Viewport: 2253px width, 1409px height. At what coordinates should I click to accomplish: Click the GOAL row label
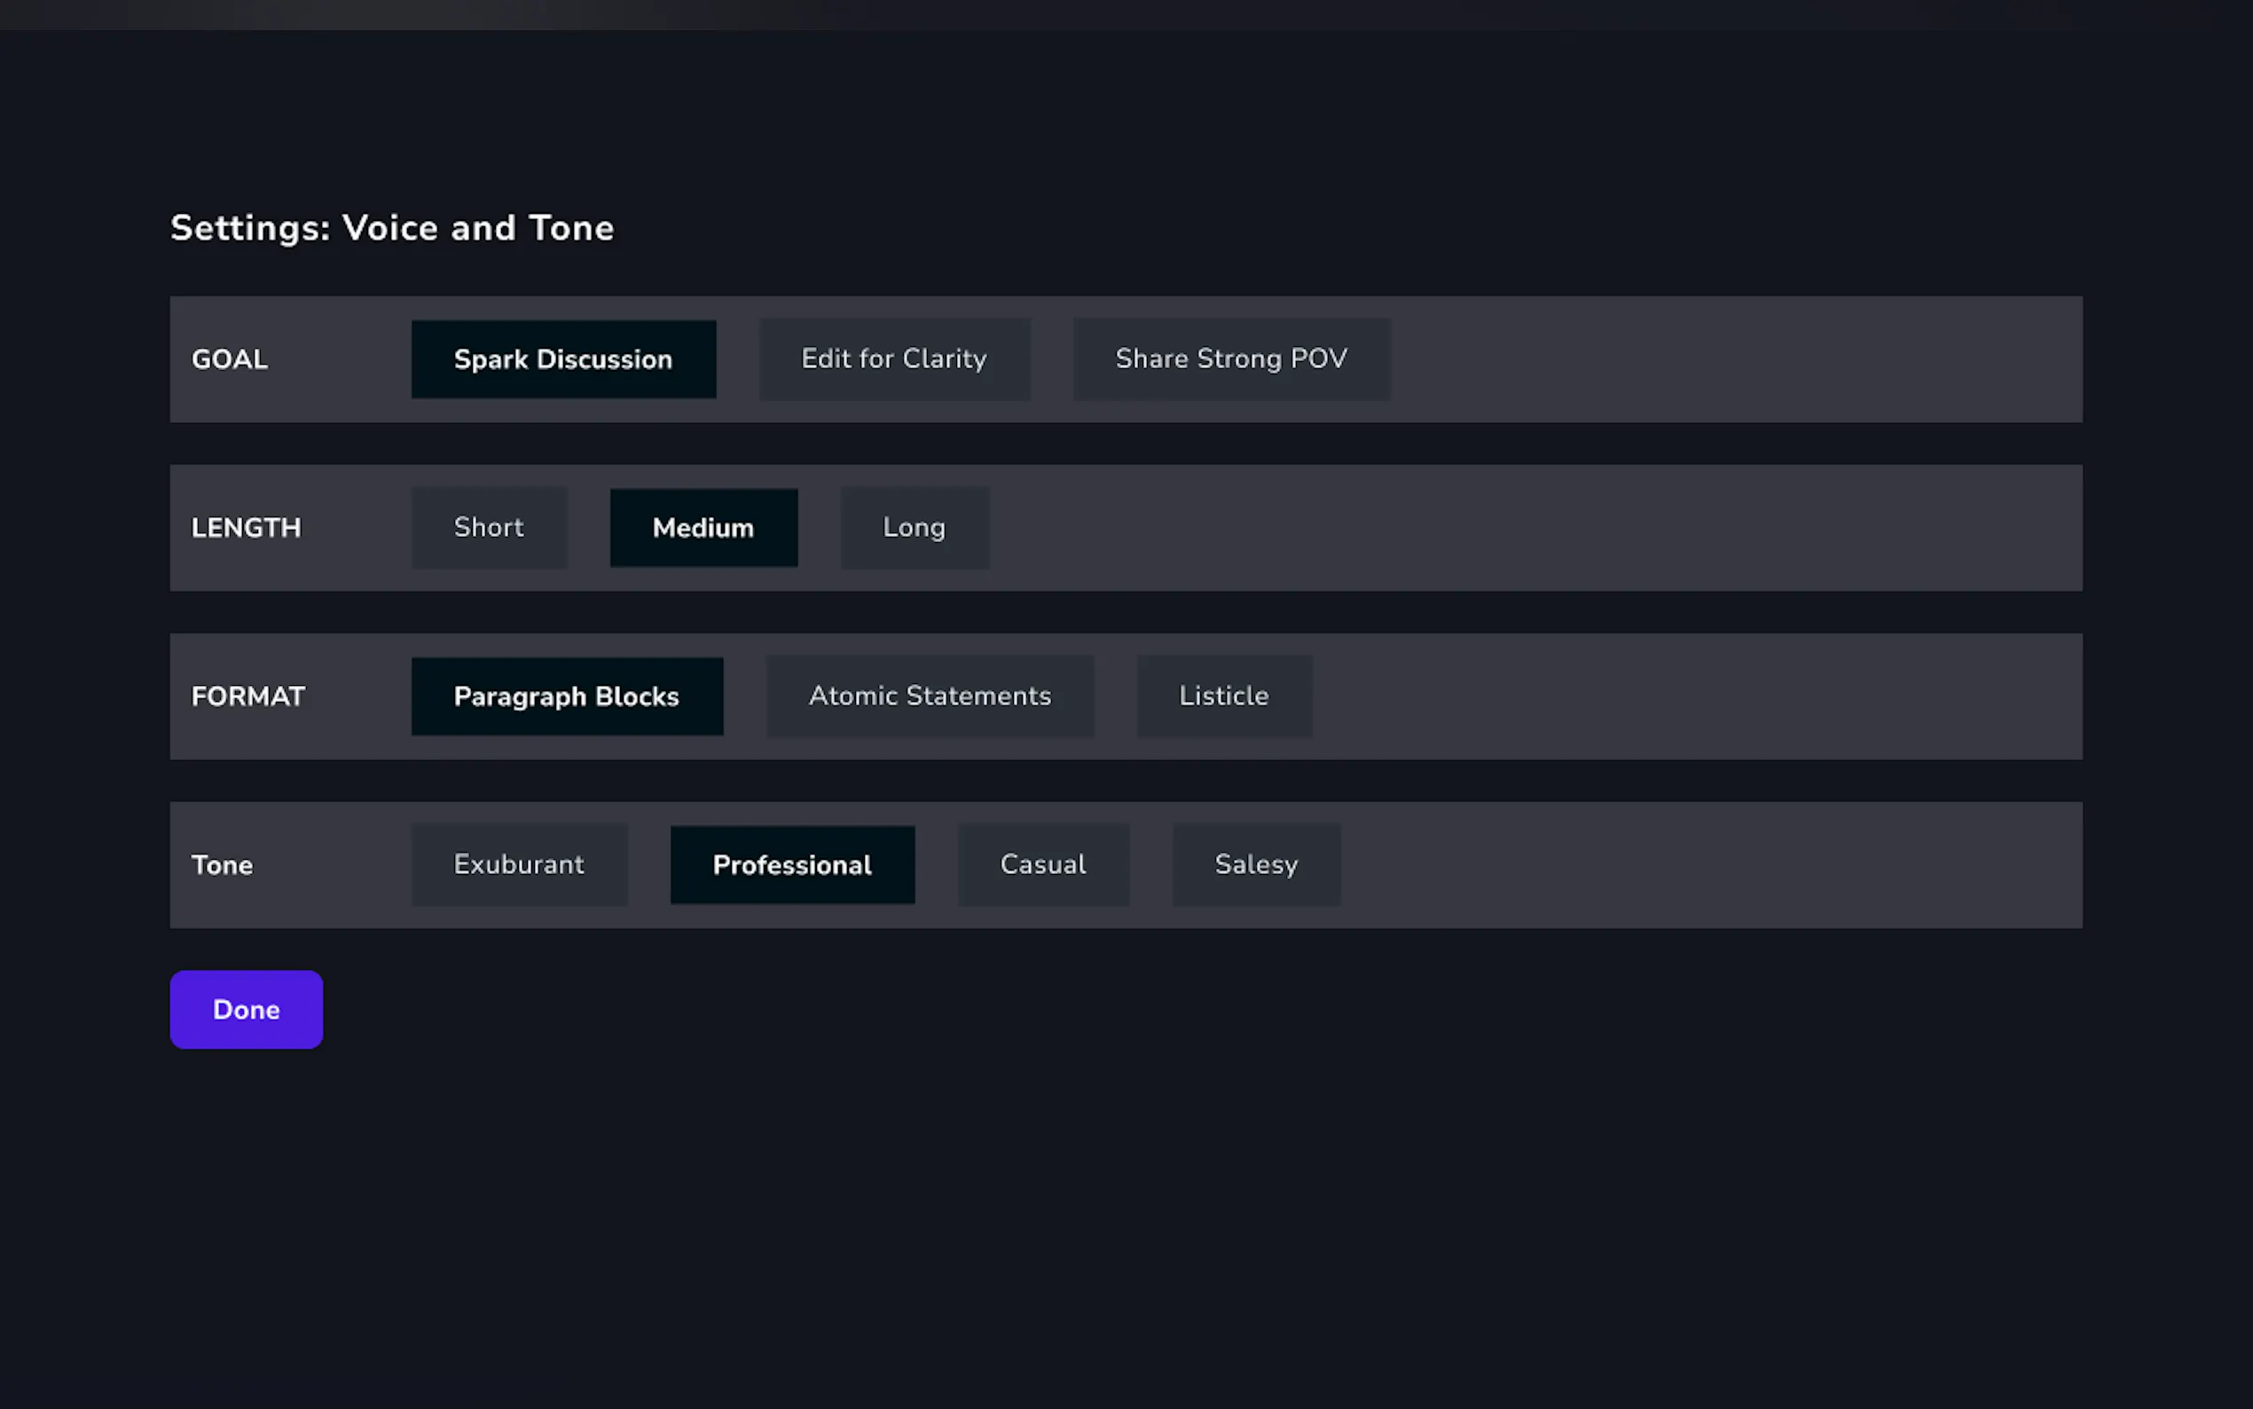click(230, 359)
